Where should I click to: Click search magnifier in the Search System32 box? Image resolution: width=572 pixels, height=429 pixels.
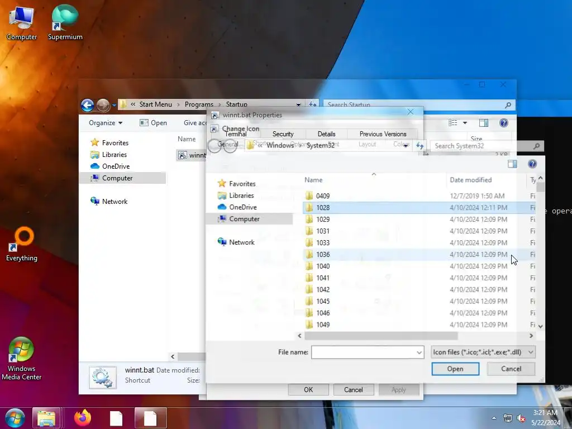click(536, 146)
